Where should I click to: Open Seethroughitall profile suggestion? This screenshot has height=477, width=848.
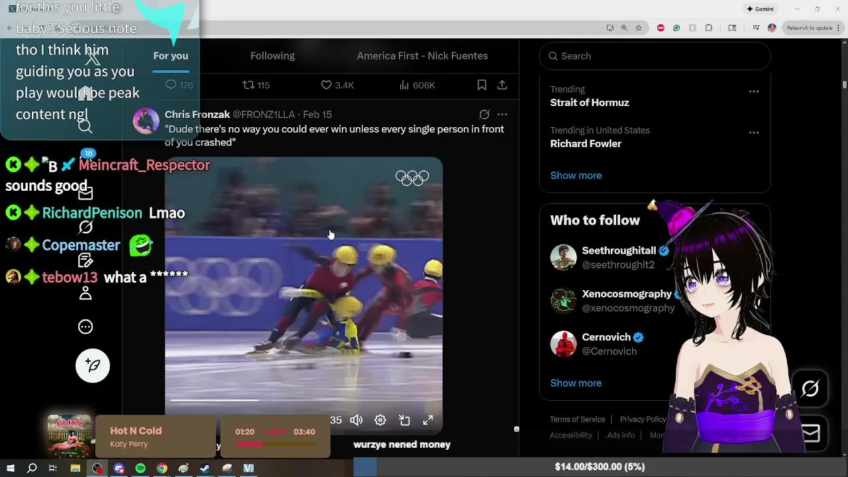pyautogui.click(x=619, y=250)
